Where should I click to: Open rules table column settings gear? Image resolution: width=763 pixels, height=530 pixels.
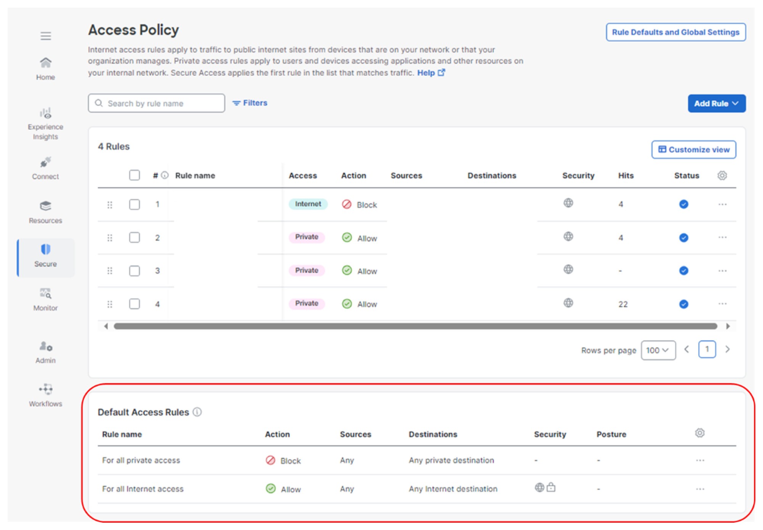coord(722,175)
